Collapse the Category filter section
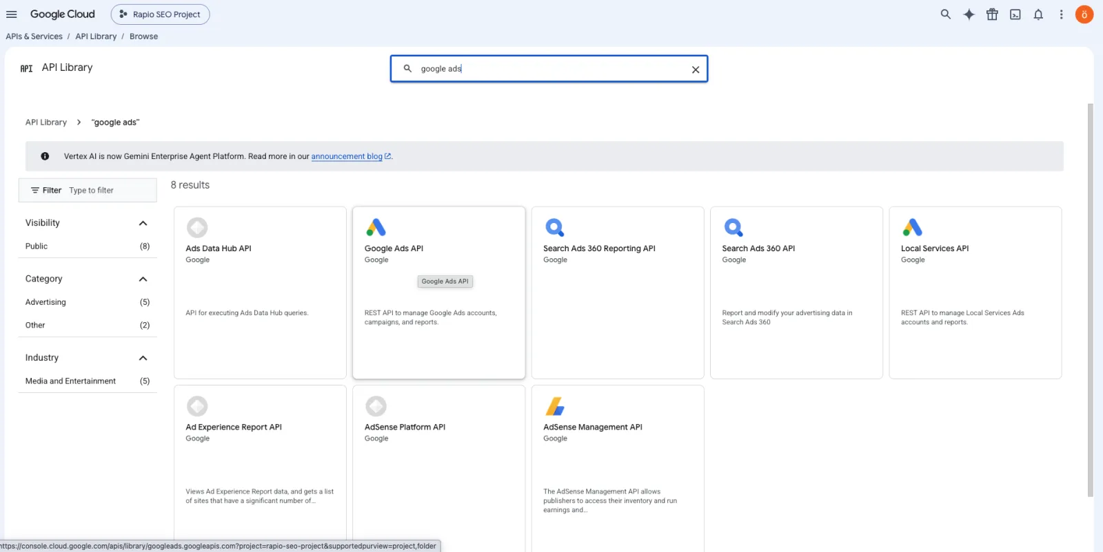Viewport: 1103px width, 552px height. pyautogui.click(x=143, y=279)
